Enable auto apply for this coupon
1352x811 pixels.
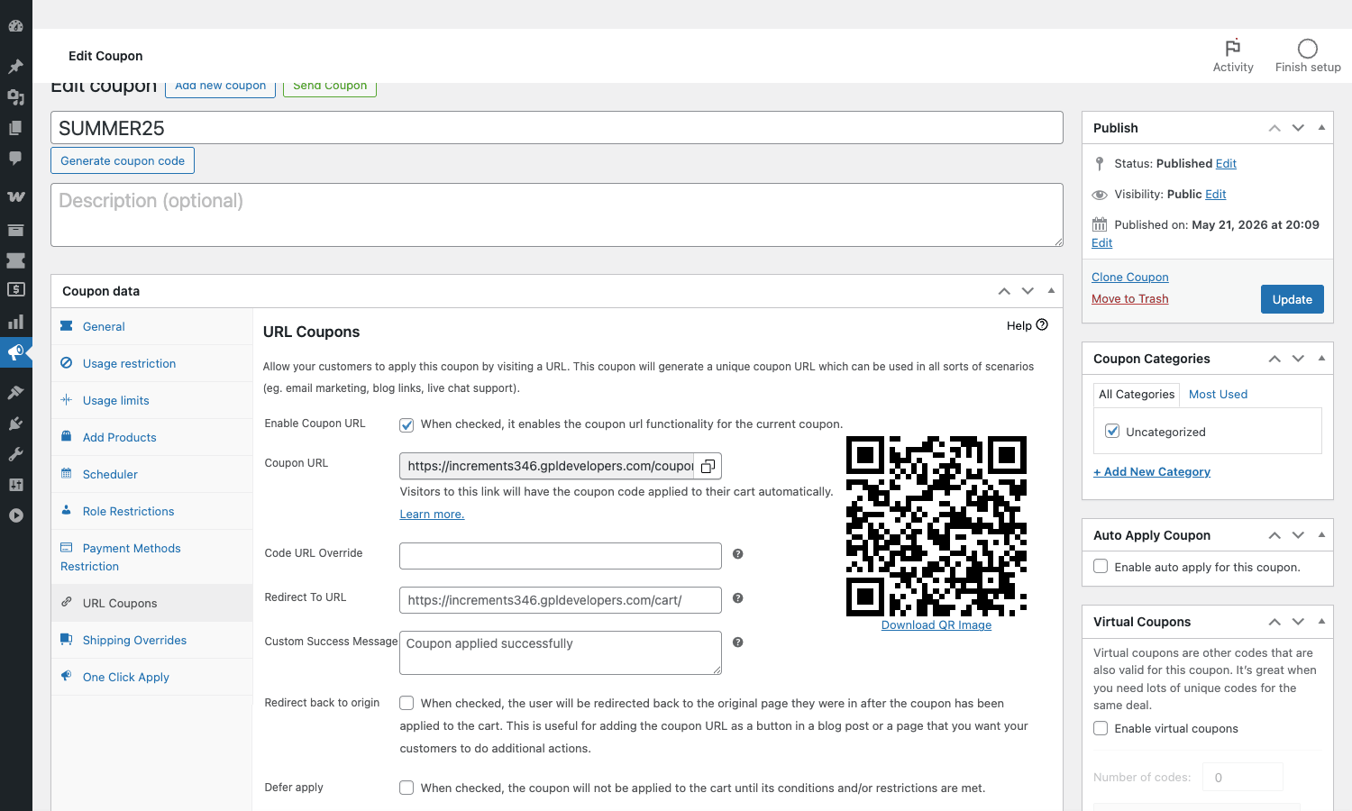click(1101, 567)
